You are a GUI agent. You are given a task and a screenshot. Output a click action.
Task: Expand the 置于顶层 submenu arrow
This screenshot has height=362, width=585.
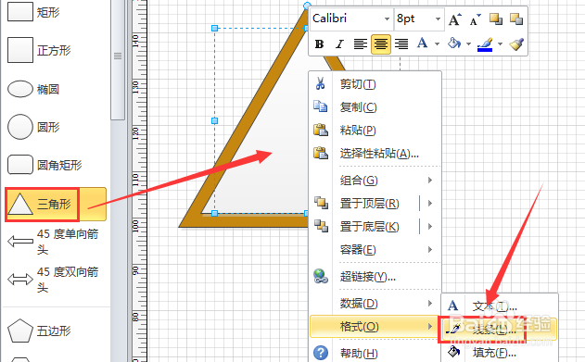click(430, 204)
